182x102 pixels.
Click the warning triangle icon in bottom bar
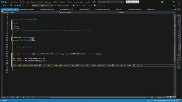coord(17,97)
